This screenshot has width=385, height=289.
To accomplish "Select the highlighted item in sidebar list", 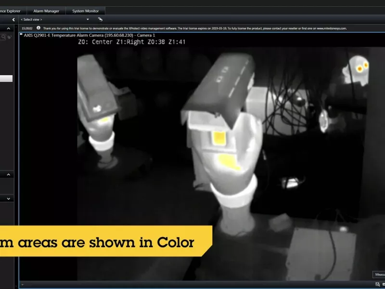I will tap(6, 79).
